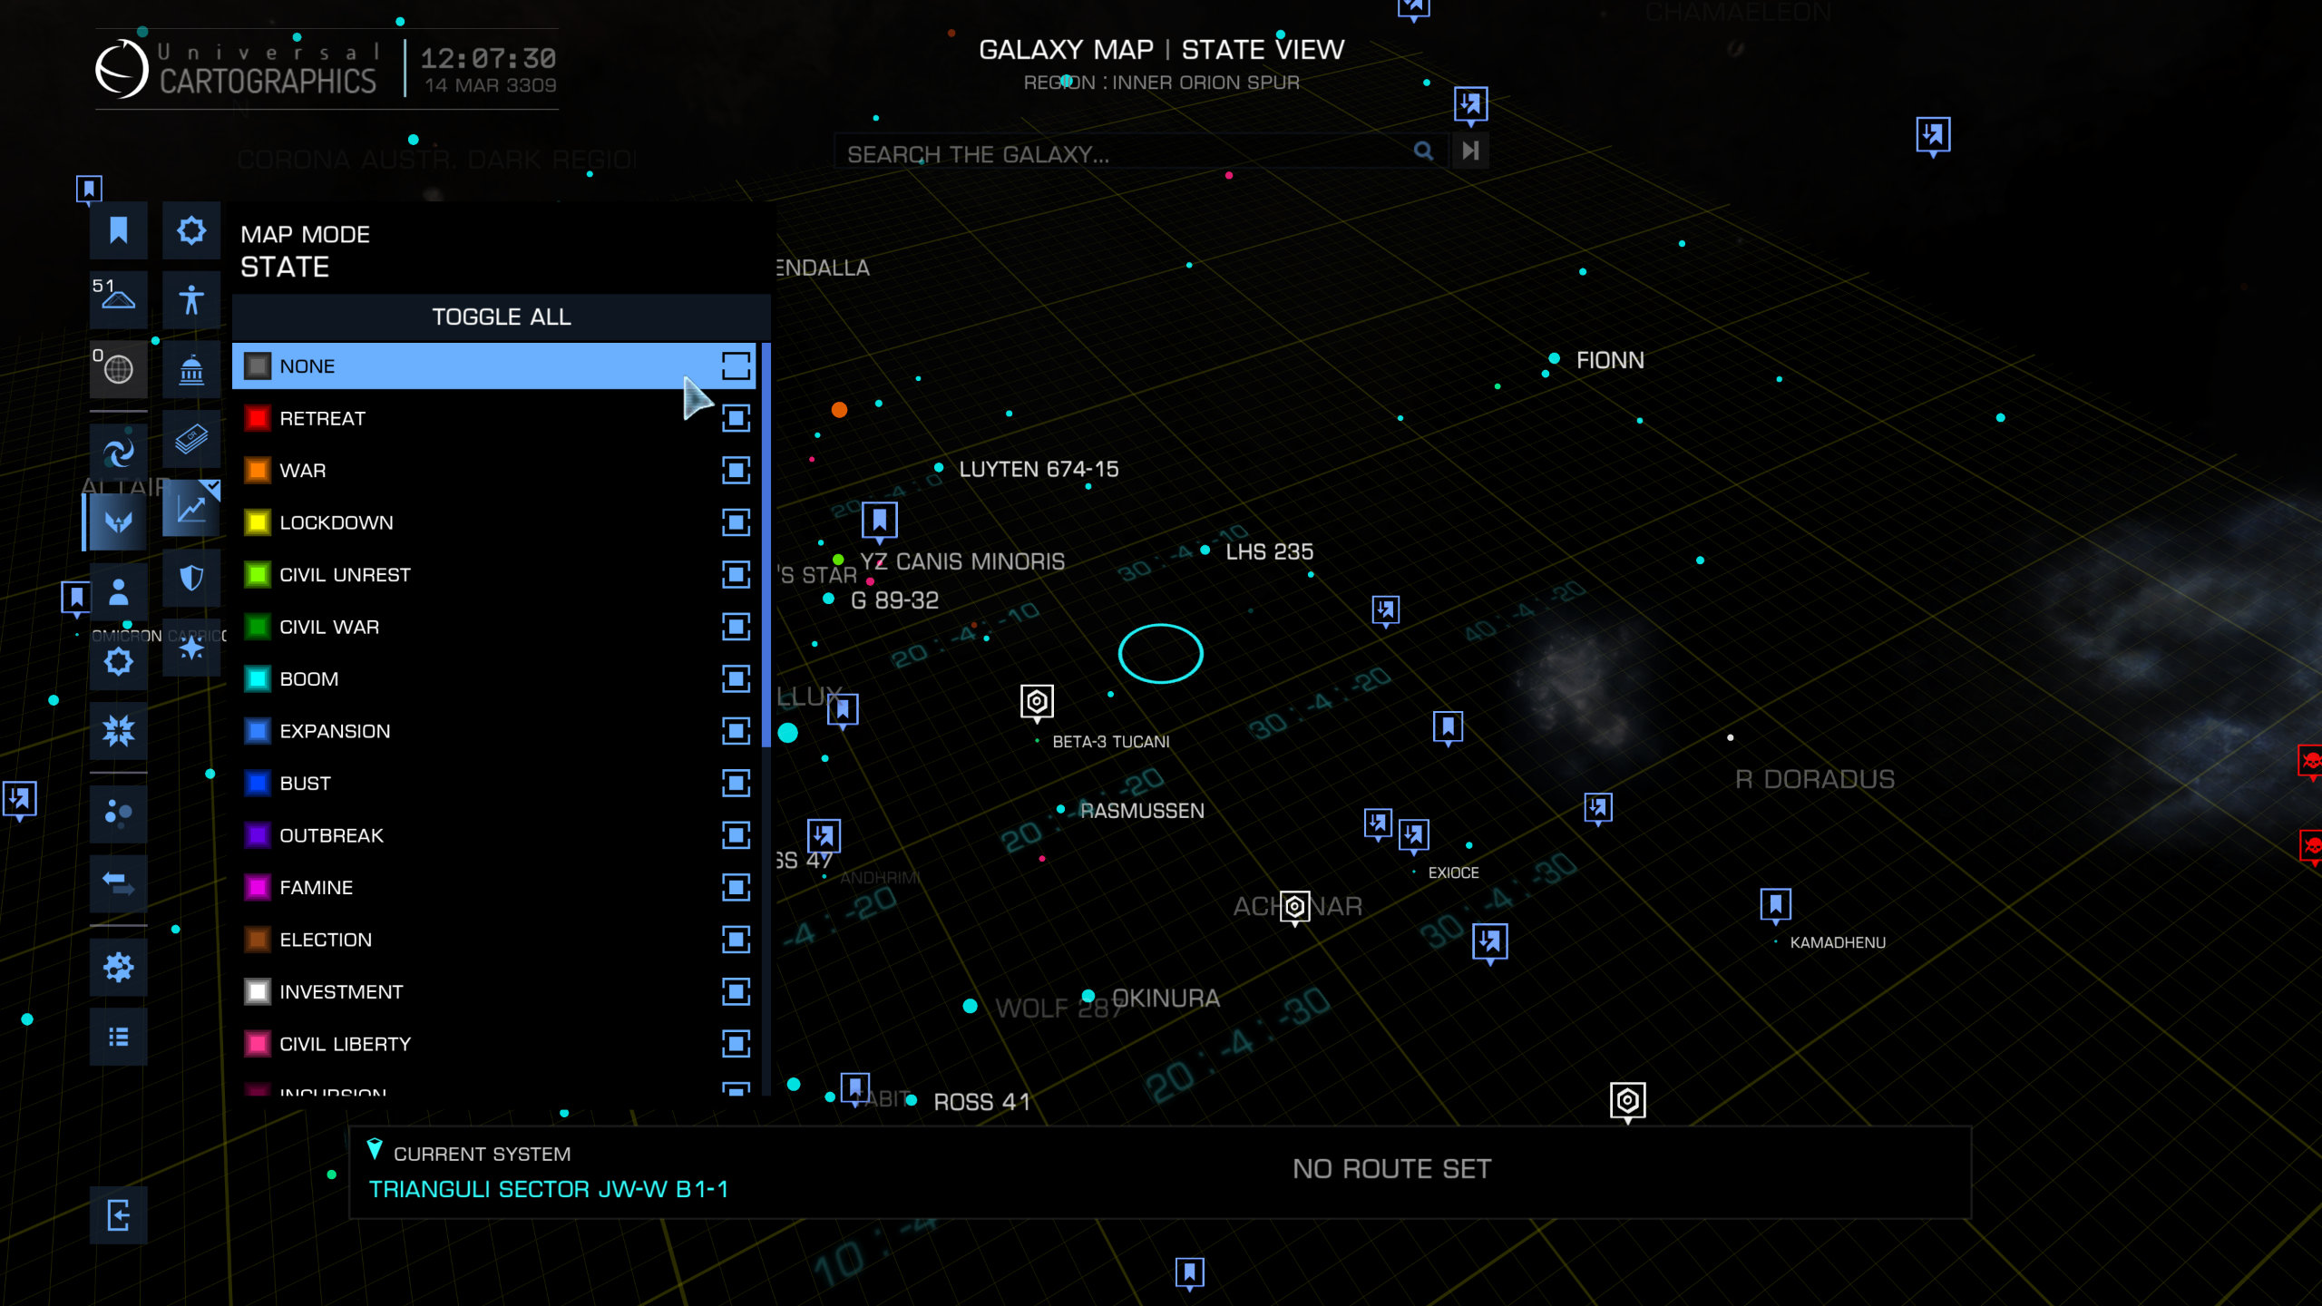Select the Beta-3 Tucani hexagon marker

click(x=1037, y=701)
